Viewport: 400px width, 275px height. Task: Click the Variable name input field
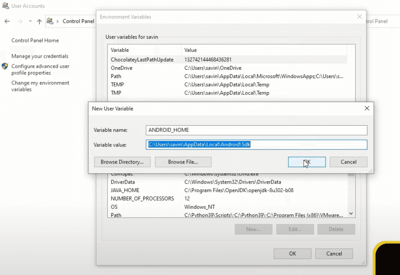(256, 130)
